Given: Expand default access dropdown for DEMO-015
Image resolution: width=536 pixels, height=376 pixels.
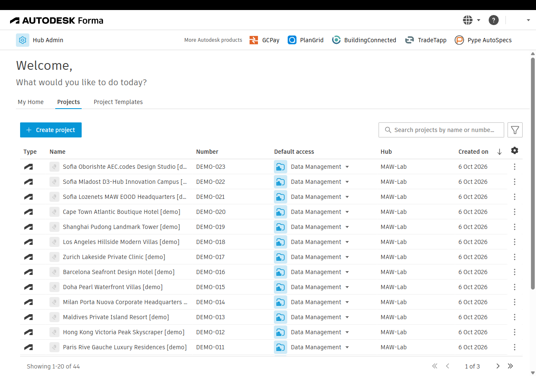Looking at the screenshot, I should click(347, 287).
